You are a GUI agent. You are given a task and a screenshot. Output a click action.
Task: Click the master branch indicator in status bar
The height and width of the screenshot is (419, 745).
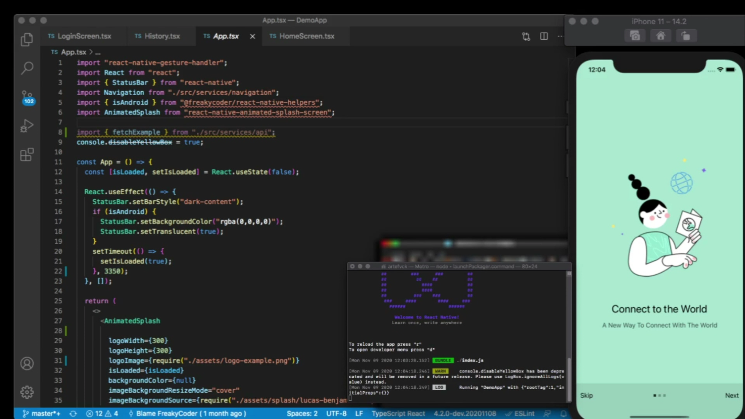tap(41, 414)
